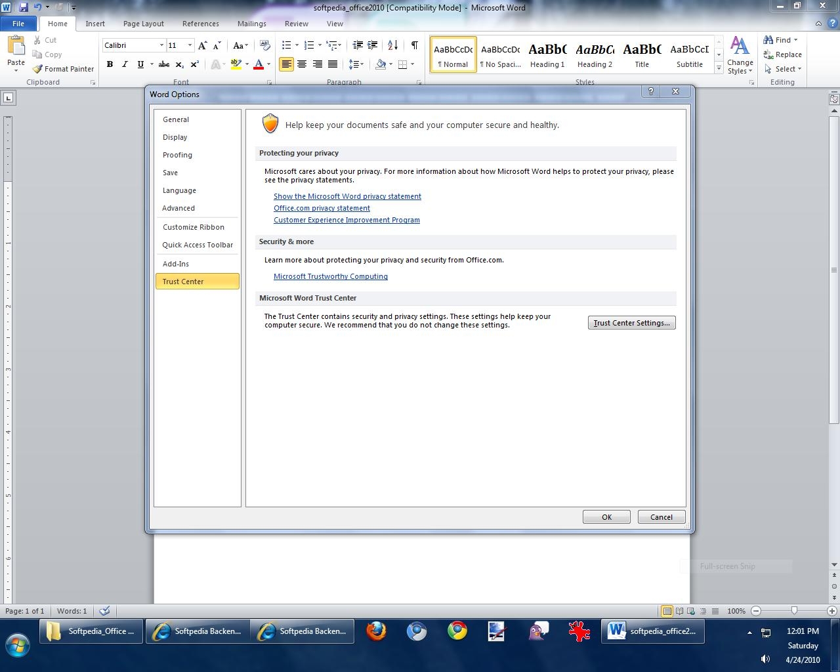Click the font color red A swatch
This screenshot has height=672, width=840.
[x=259, y=64]
